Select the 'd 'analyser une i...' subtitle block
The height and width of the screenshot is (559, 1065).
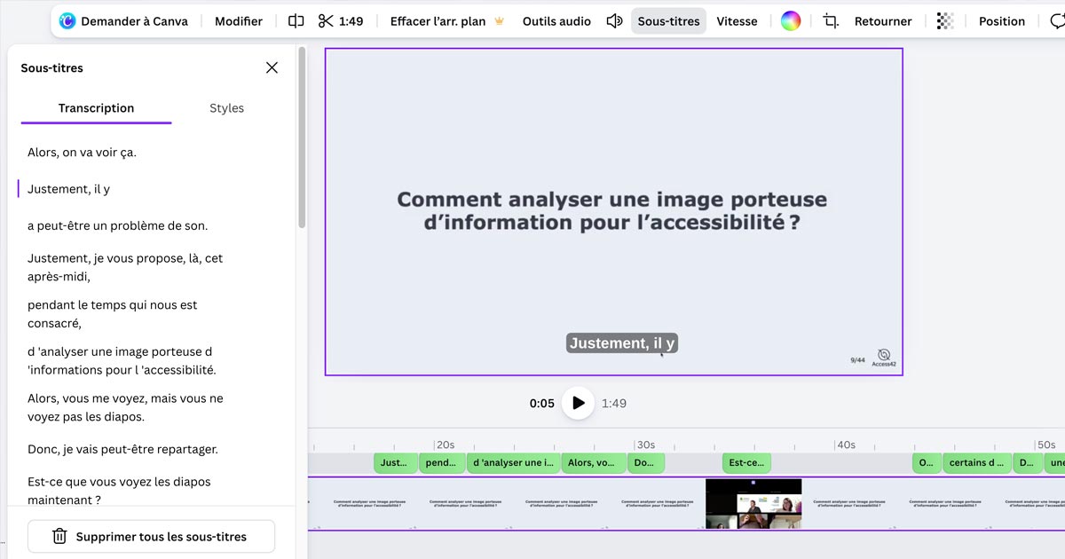(x=513, y=462)
